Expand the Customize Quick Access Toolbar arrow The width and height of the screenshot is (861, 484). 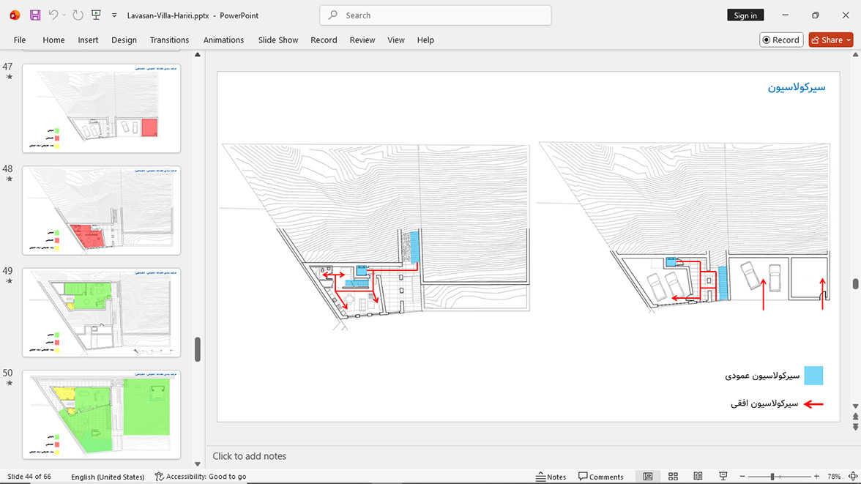tap(114, 15)
